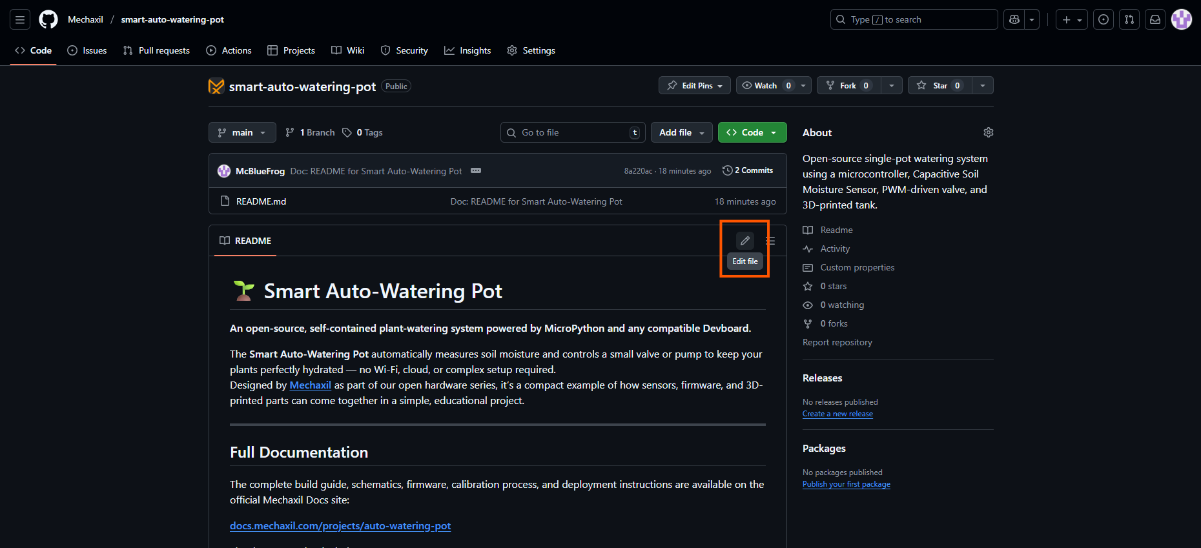Click the McBlueFrog author avatar

pos(224,171)
